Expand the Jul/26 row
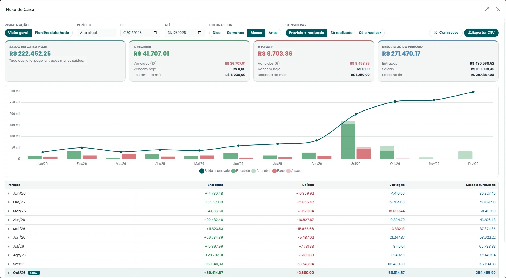506x278 pixels. click(8, 247)
